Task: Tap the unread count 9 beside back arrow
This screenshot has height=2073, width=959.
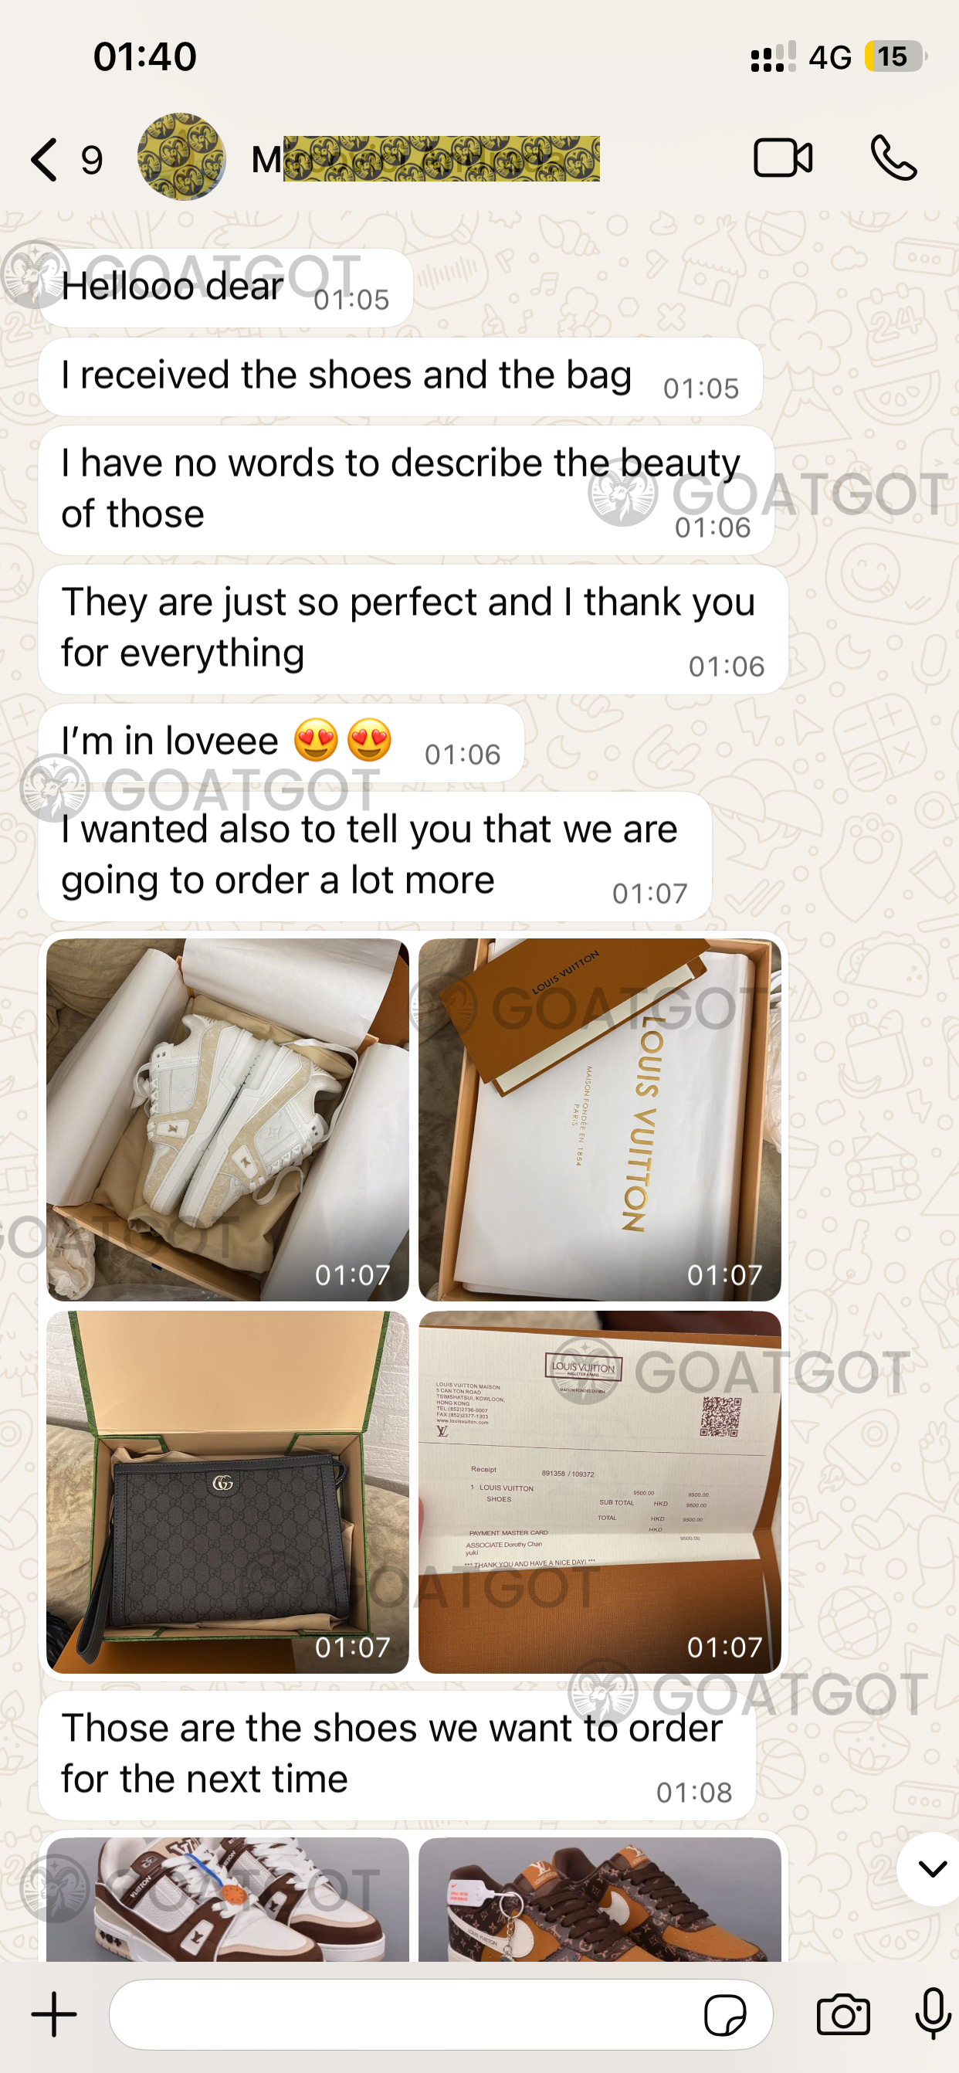Action: tap(92, 160)
